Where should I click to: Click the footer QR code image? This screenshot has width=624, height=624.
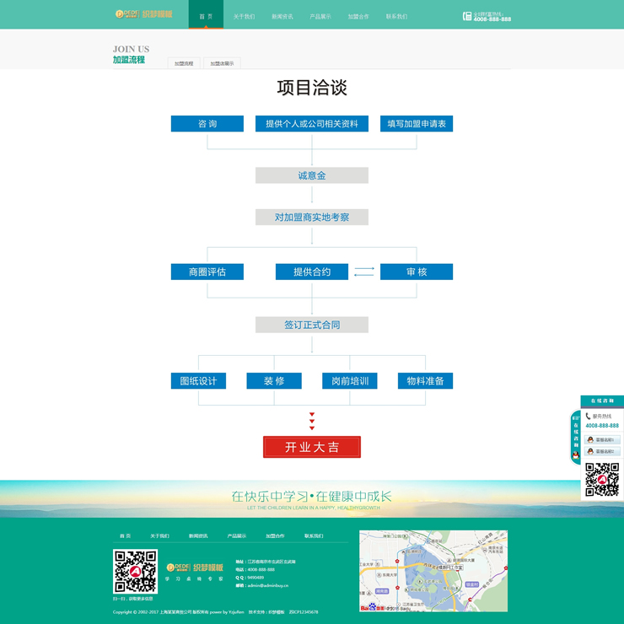135,572
